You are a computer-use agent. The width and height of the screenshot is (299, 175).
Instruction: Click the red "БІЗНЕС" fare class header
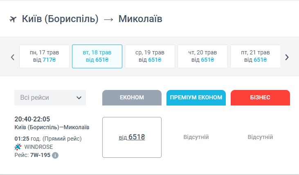pyautogui.click(x=260, y=98)
